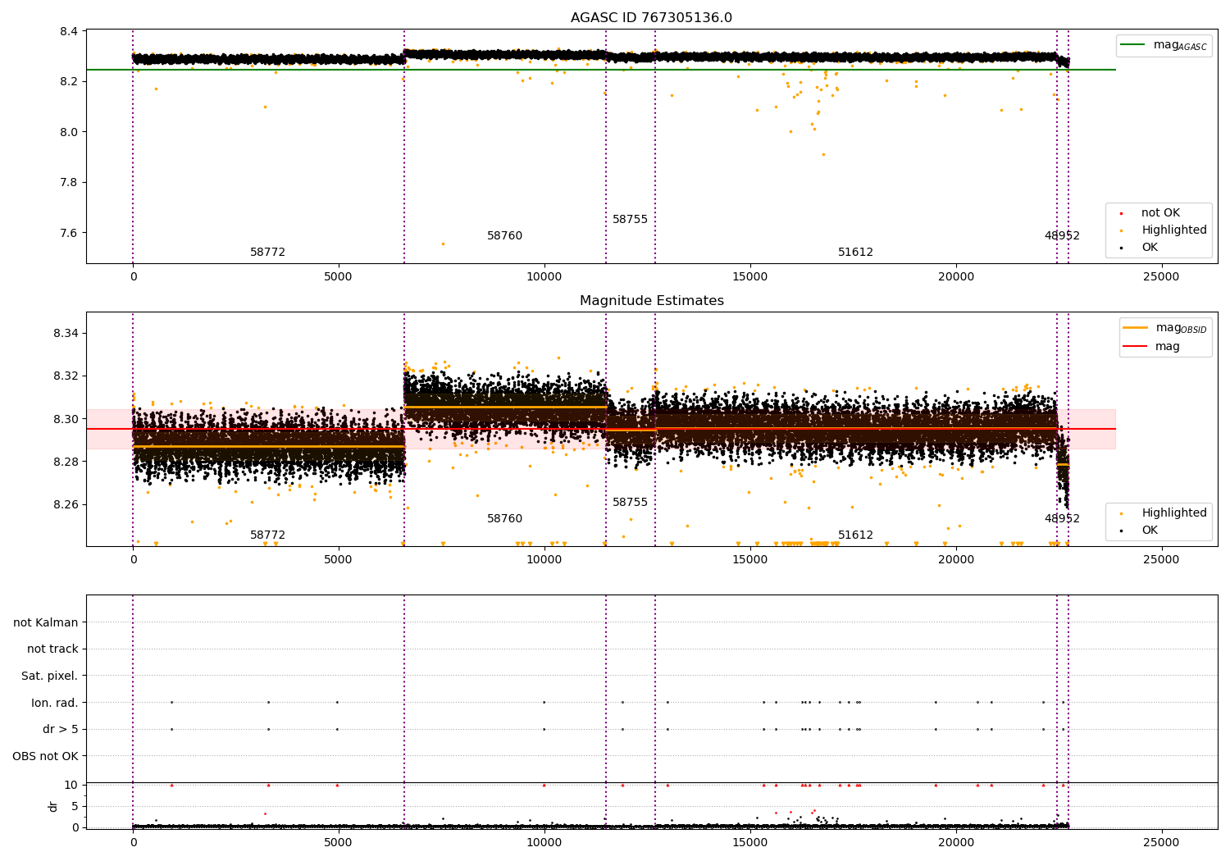
Task: Click x-axis tick 20000 under middle plot
Action: coord(956,560)
